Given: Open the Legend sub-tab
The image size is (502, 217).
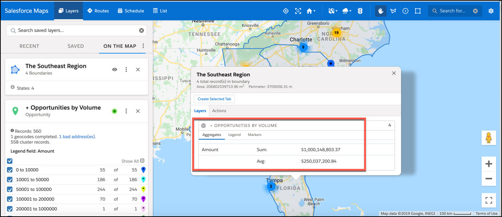Looking at the screenshot, I should pos(234,135).
